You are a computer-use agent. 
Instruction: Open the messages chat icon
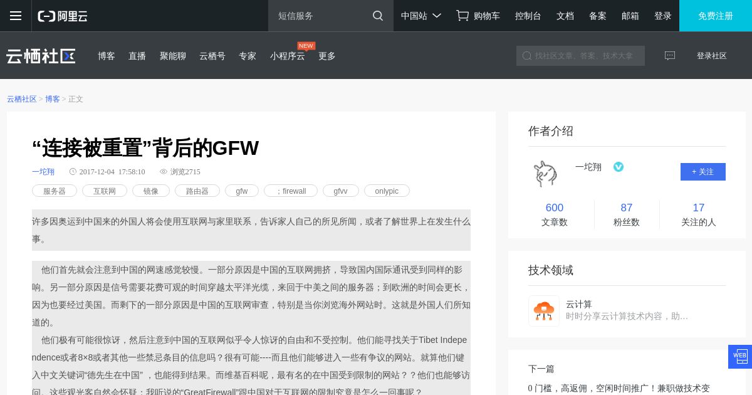[x=670, y=56]
